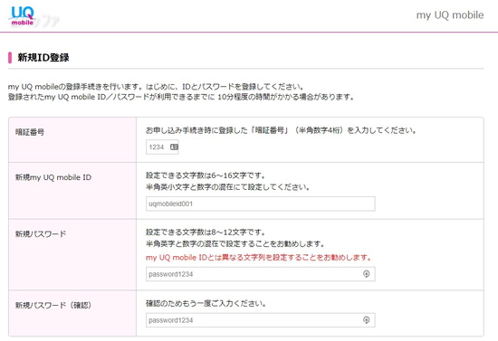Click the 'my UQ mobile' header text

click(450, 14)
